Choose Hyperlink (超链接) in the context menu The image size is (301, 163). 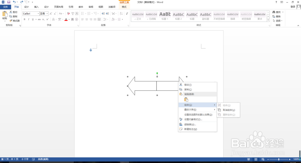[x=197, y=124]
